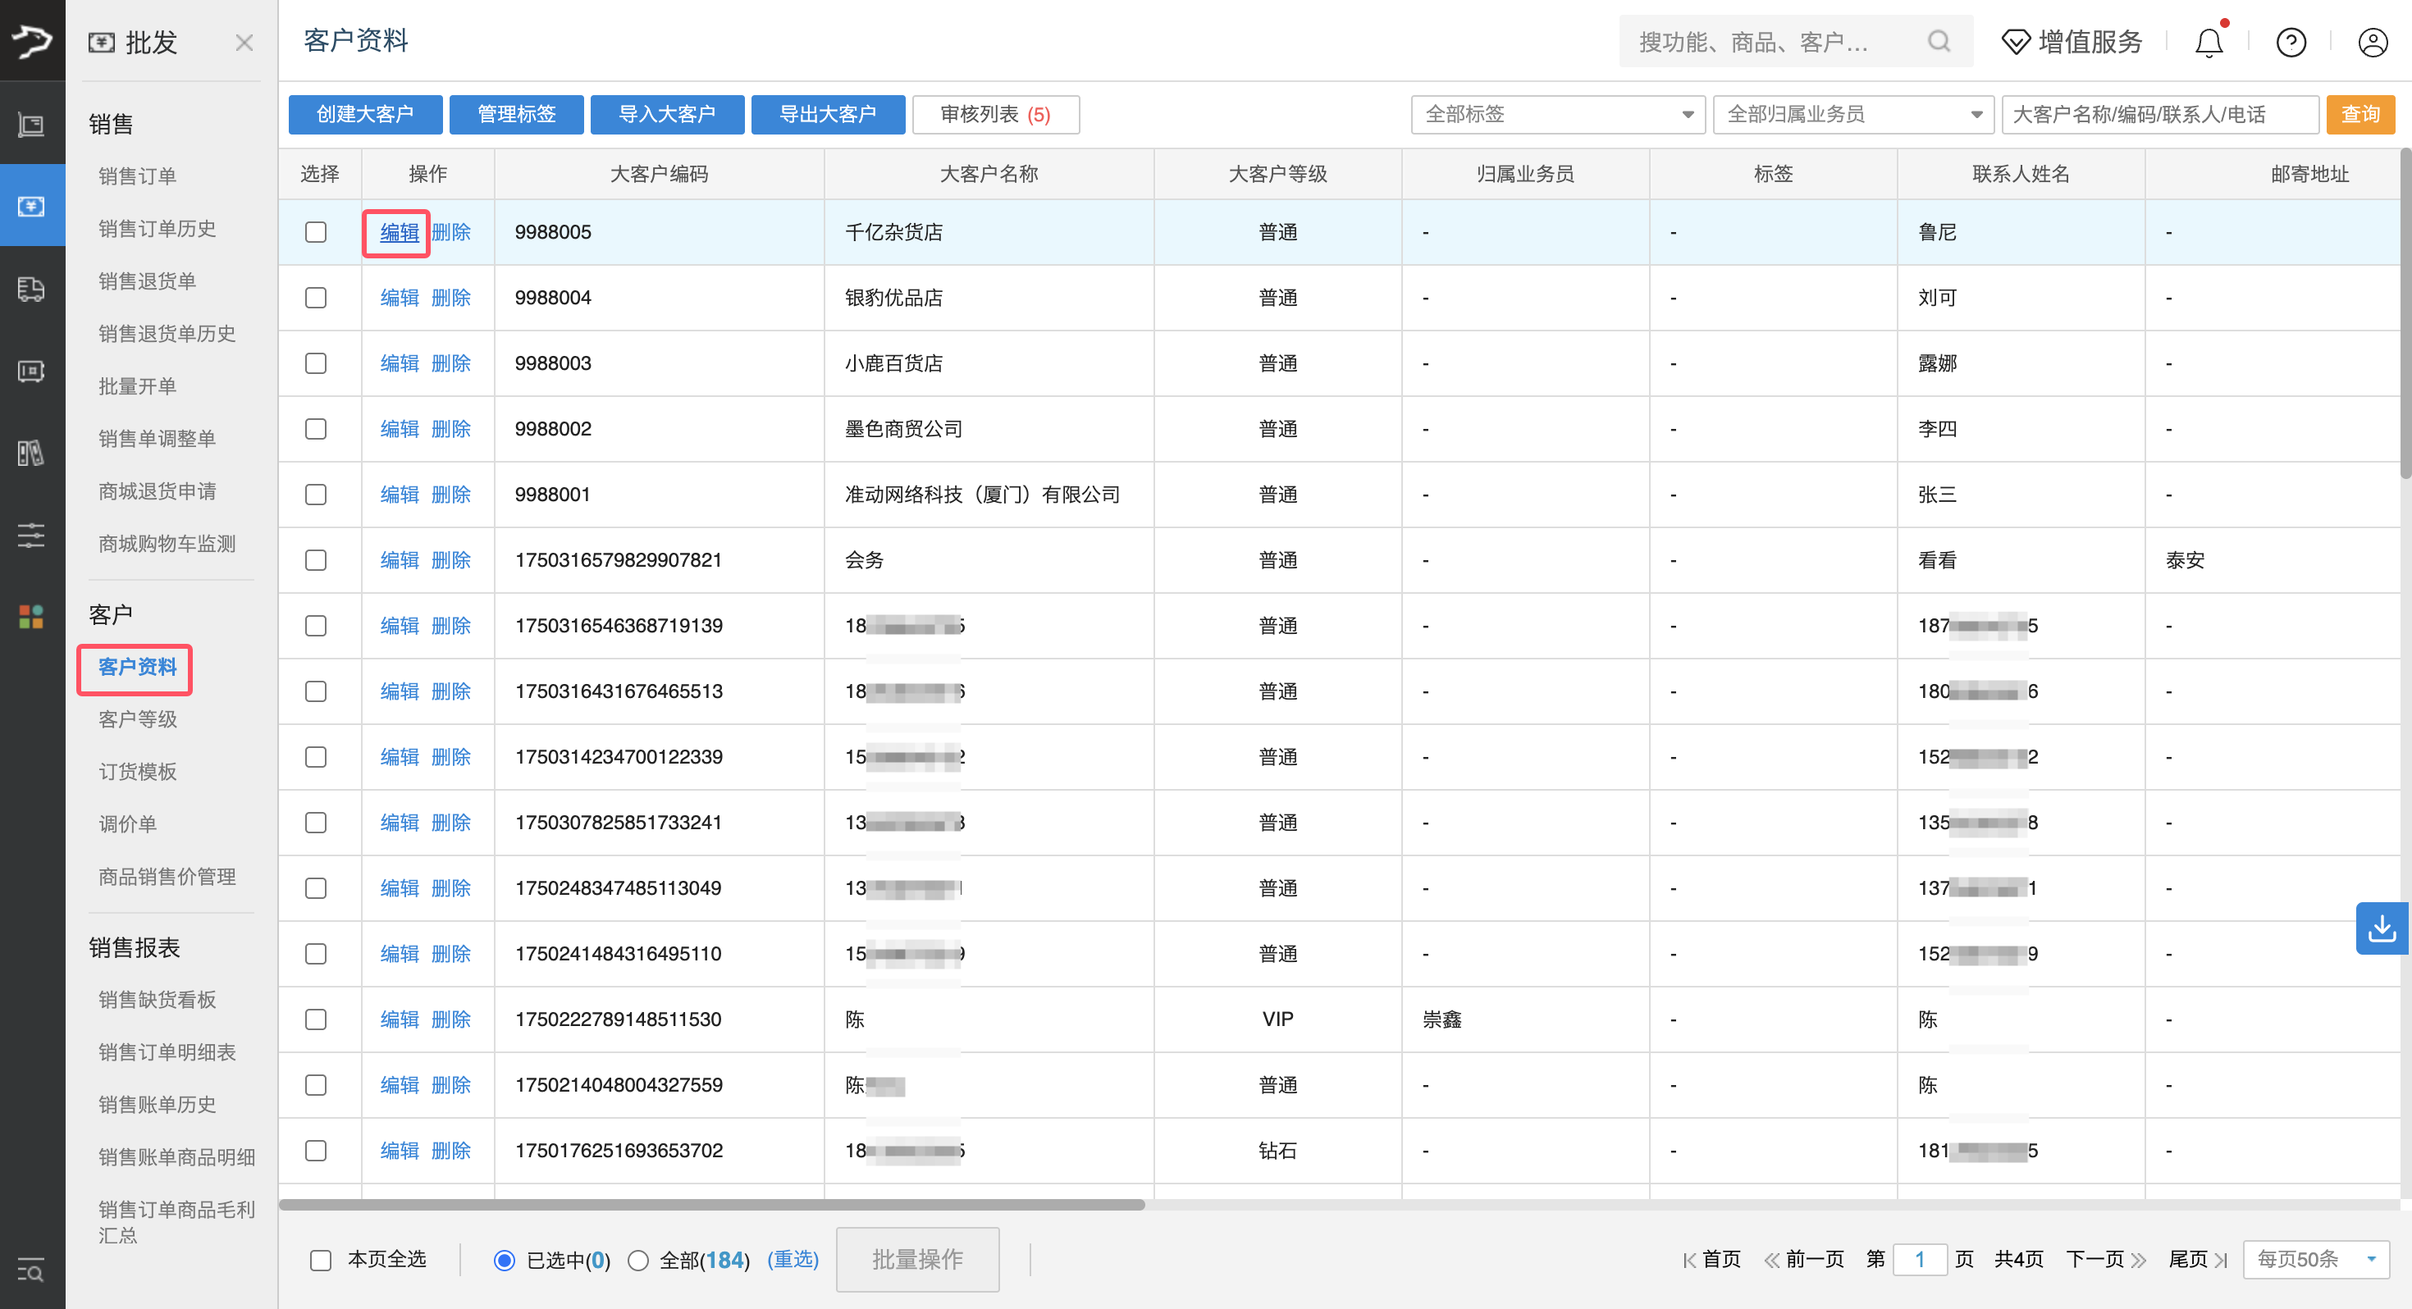Click the floating download icon on the right edge
Screen dimensions: 2412x1309
click(2383, 928)
